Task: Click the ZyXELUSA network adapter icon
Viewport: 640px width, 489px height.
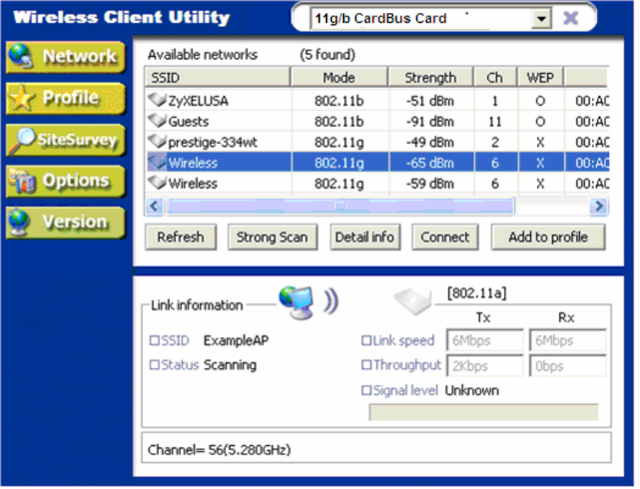Action: (x=157, y=100)
